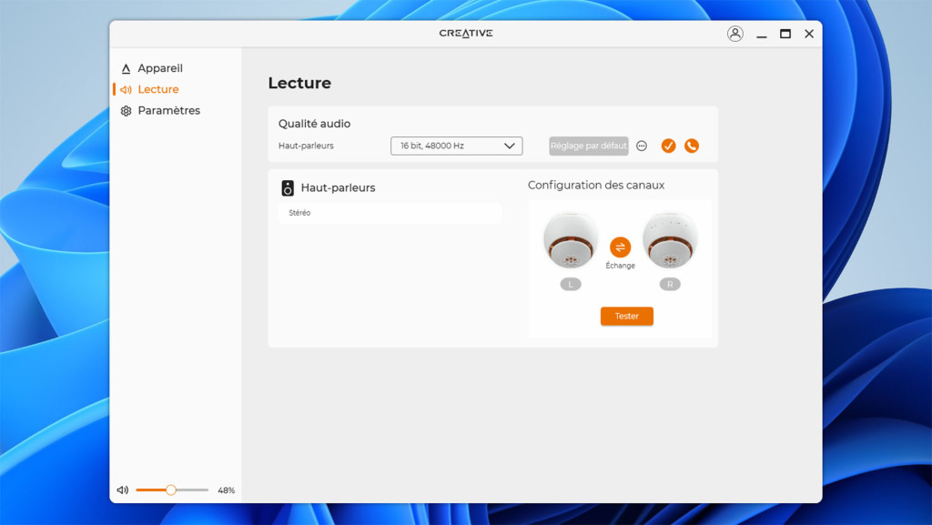Click the 48% volume value

pyautogui.click(x=226, y=490)
